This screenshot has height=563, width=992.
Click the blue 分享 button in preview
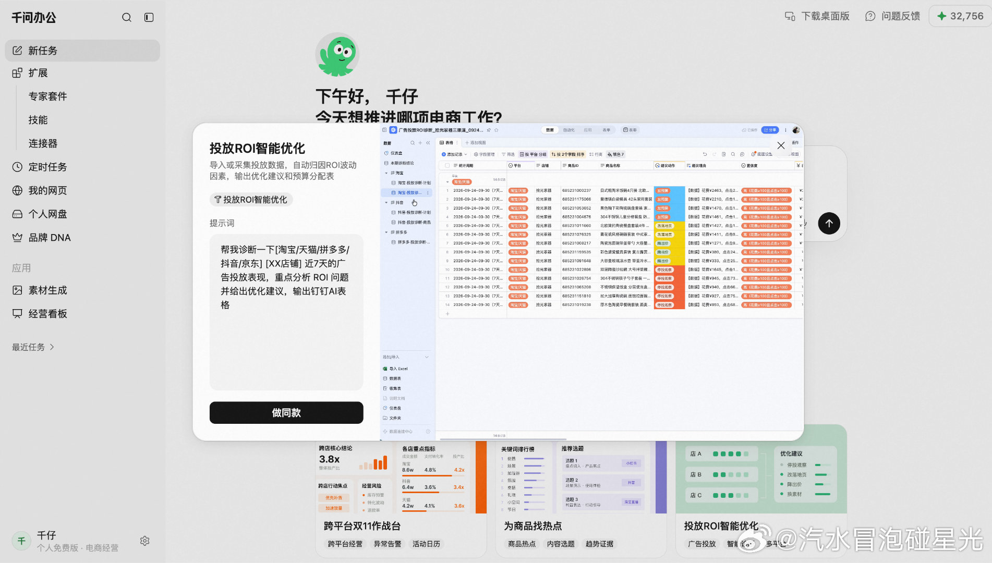(770, 130)
